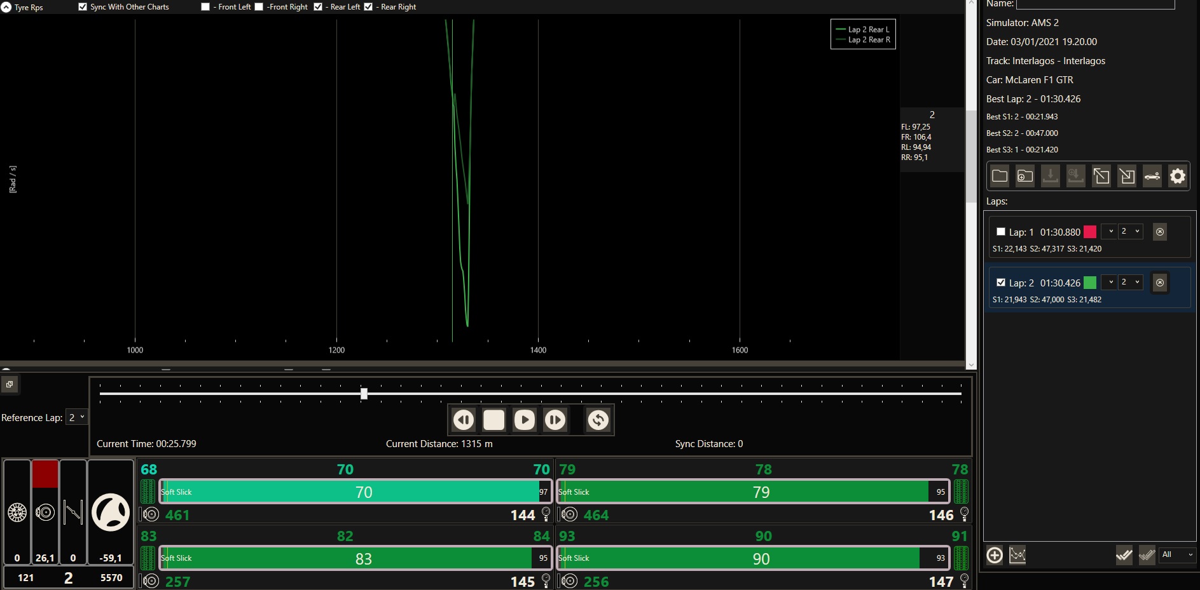Click the Name input field
The height and width of the screenshot is (590, 1200).
click(1095, 4)
